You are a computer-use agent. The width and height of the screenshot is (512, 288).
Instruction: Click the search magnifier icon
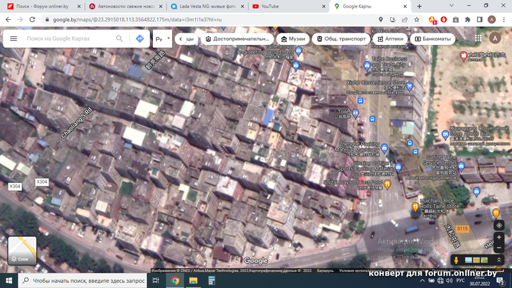click(x=120, y=38)
